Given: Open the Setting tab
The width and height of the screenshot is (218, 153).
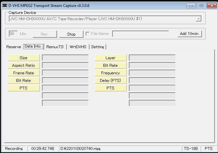Looking at the screenshot, I should click(98, 47).
